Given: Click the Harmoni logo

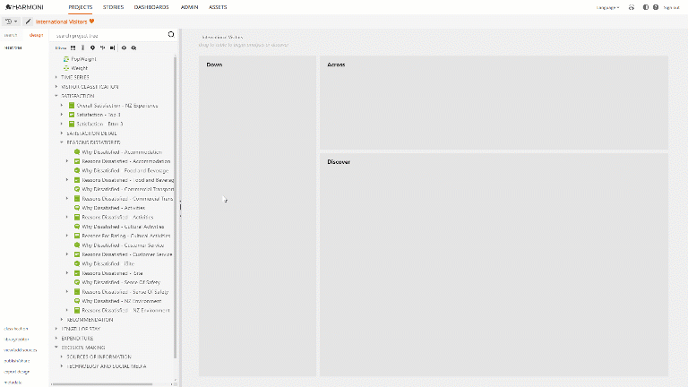Looking at the screenshot, I should [x=24, y=7].
